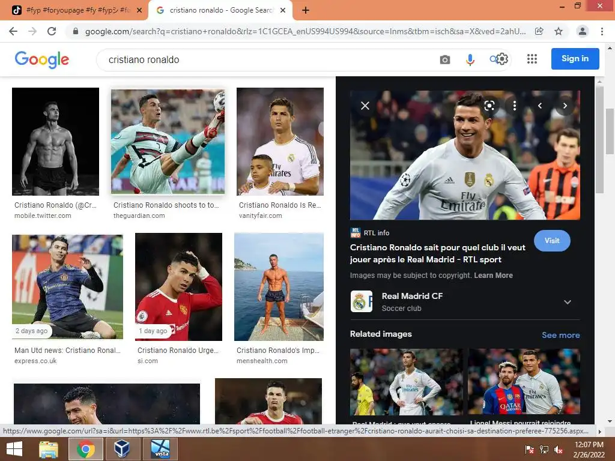Viewport: 615px width, 461px height.
Task: Click the Google Lens icon on preview image
Action: tap(489, 106)
